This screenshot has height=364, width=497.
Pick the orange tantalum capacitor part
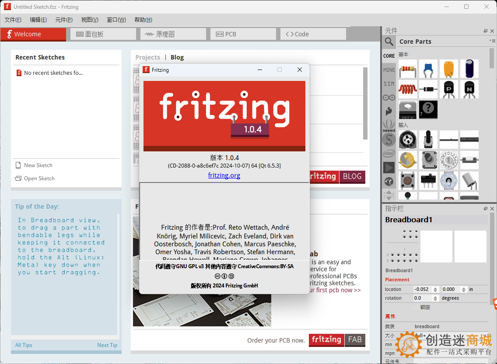click(449, 69)
